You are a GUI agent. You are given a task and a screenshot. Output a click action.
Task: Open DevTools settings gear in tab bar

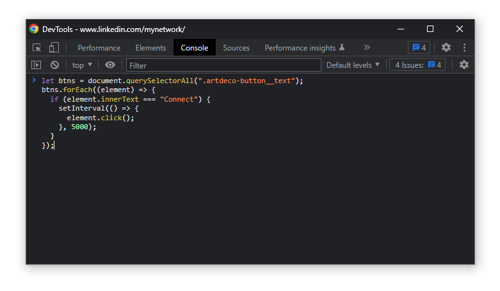tap(446, 48)
